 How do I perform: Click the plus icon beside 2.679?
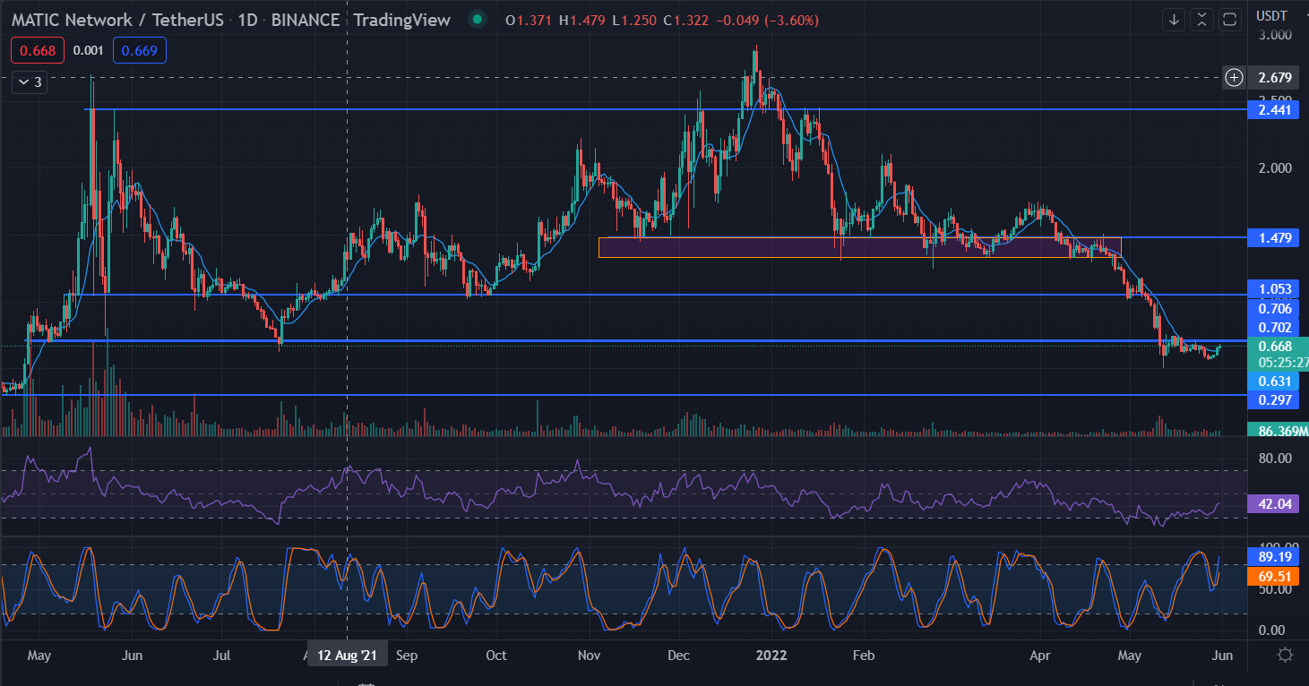click(x=1235, y=77)
